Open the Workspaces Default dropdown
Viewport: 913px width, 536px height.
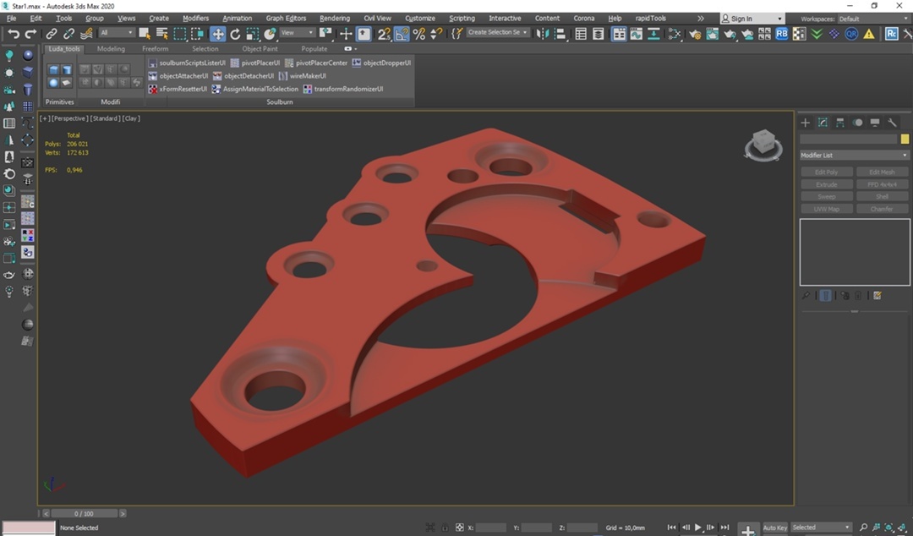click(872, 19)
